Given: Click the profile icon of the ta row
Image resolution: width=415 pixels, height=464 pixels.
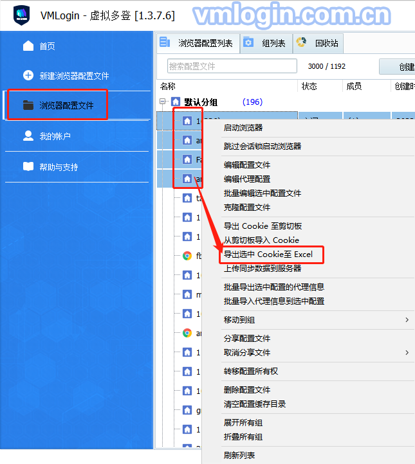Looking at the screenshot, I should [x=187, y=198].
